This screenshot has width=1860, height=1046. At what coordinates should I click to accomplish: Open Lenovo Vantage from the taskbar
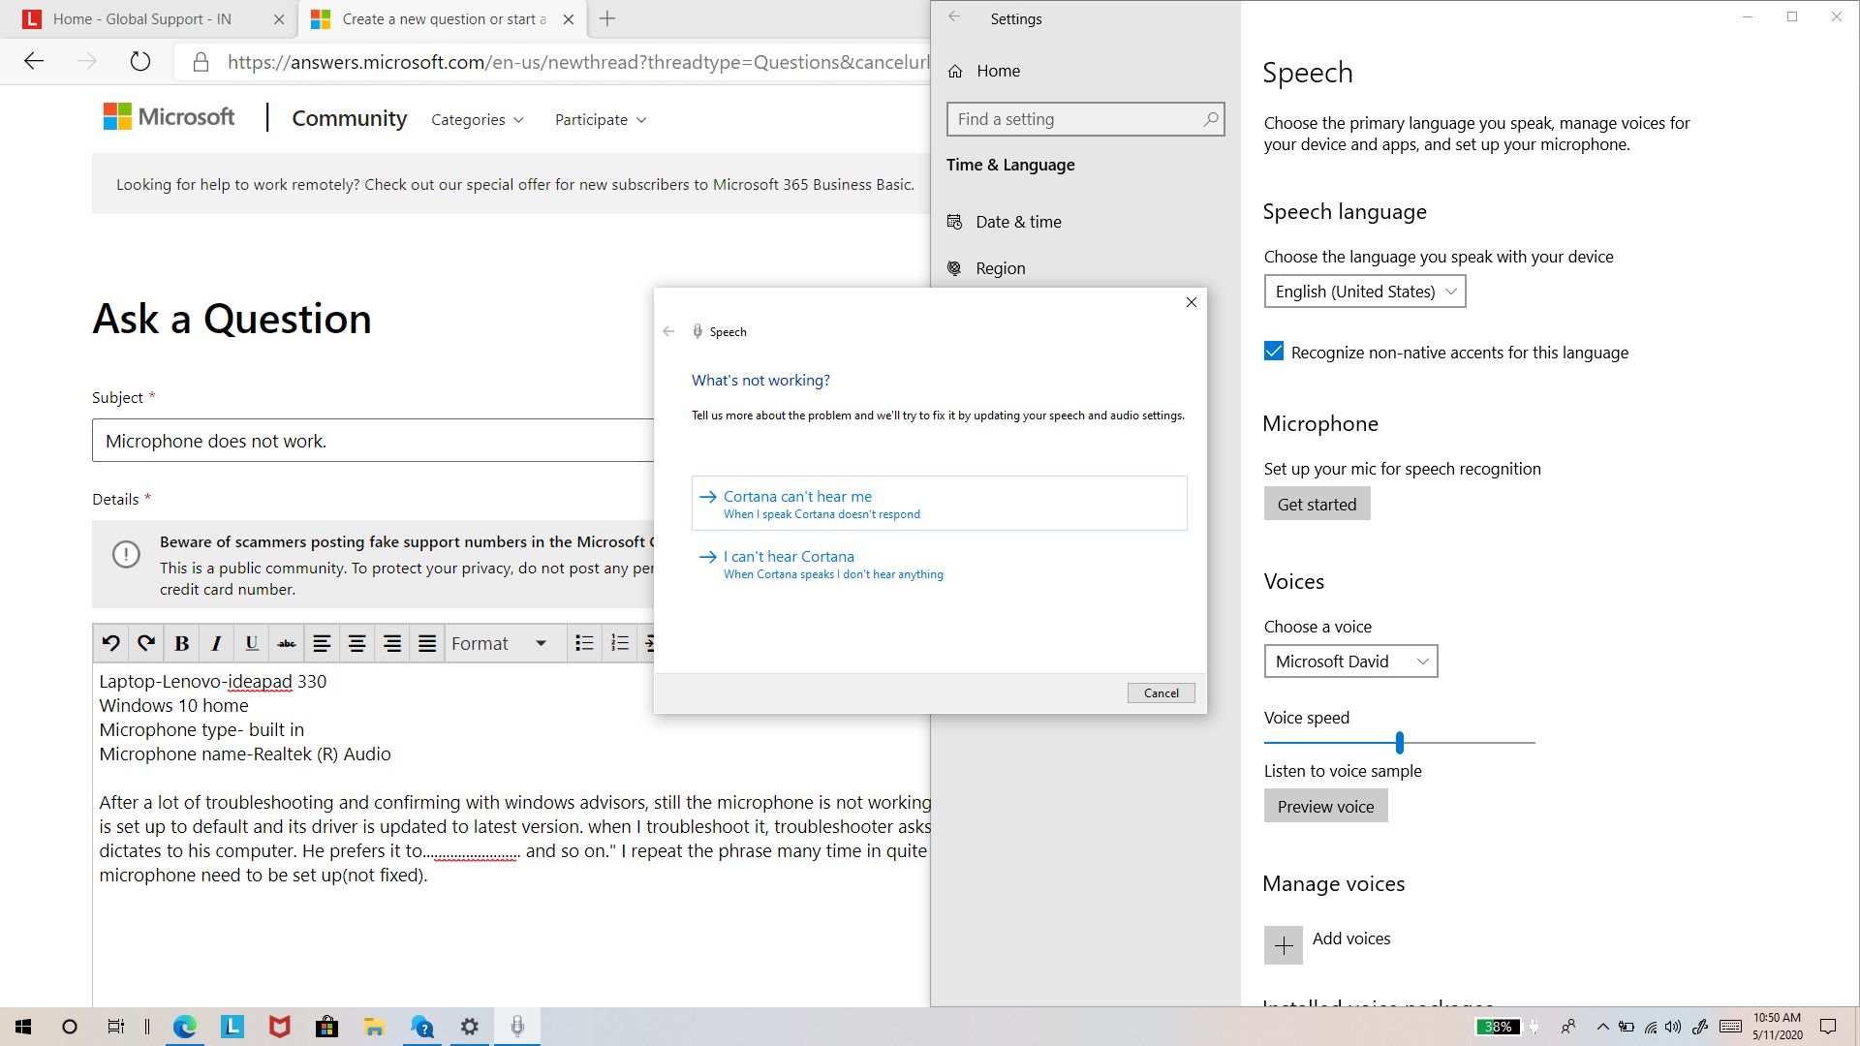(232, 1027)
